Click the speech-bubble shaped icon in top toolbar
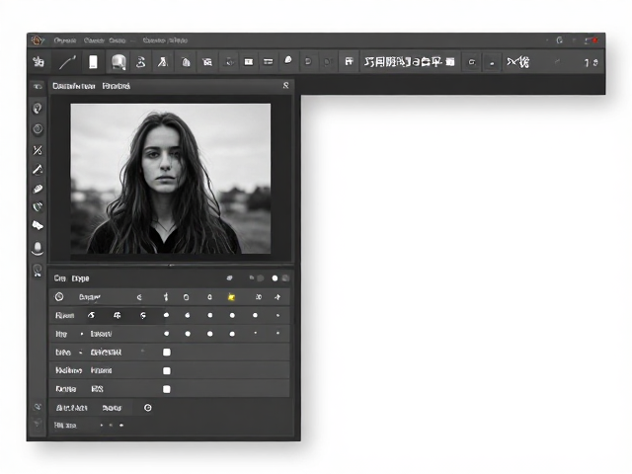 pyautogui.click(x=287, y=60)
